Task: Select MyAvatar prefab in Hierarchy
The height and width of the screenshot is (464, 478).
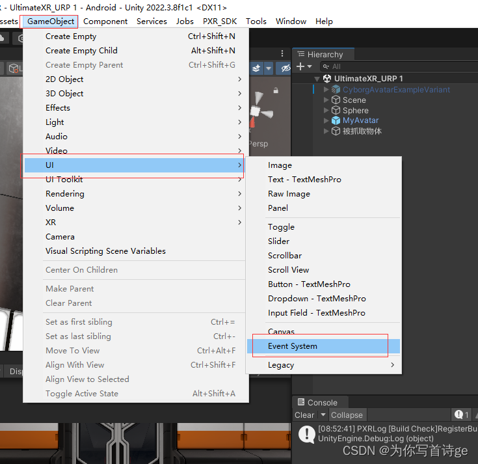Action: pyautogui.click(x=360, y=120)
